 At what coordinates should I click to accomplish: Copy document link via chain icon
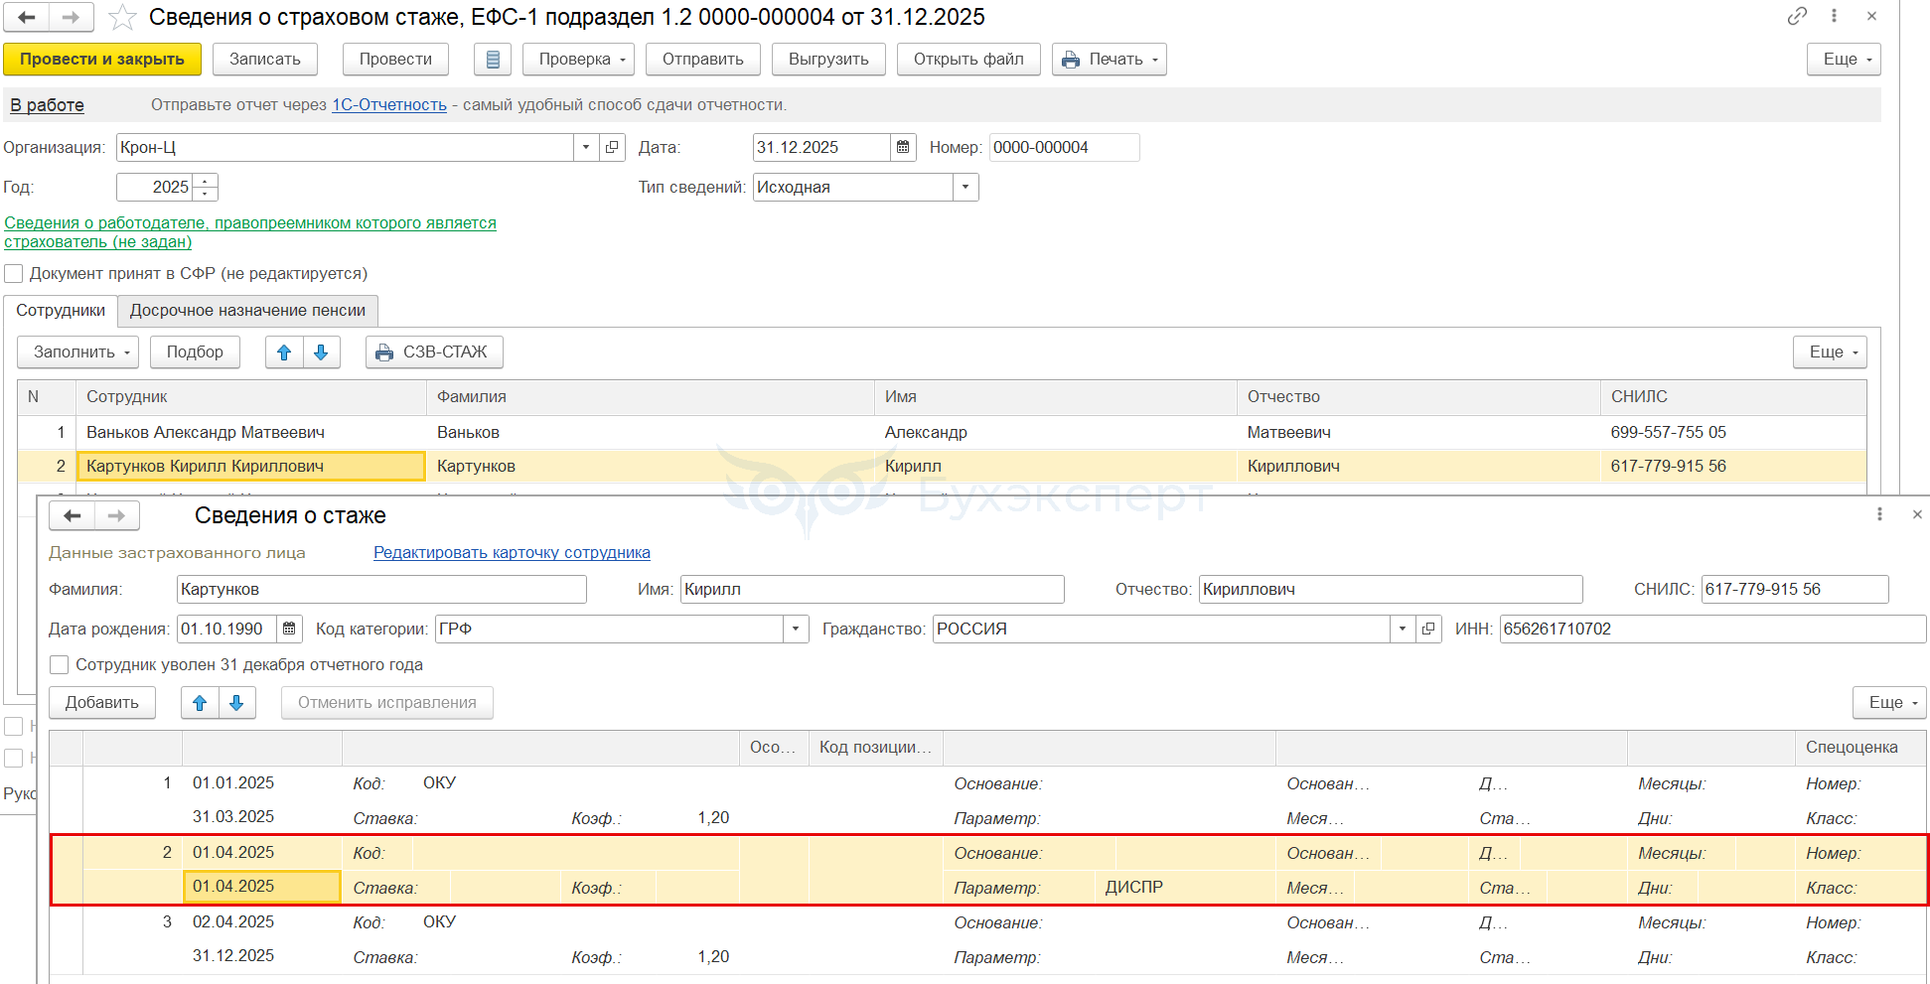[1796, 16]
